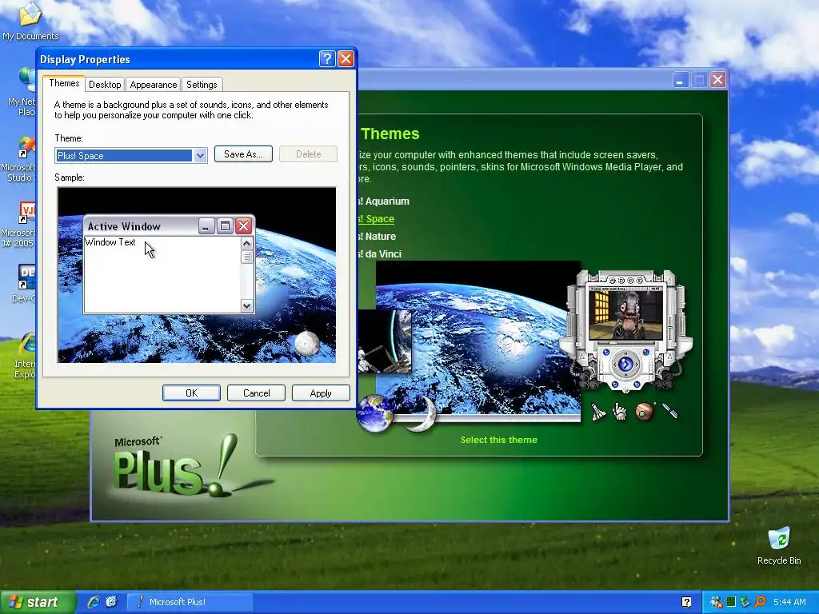Click the satellite pointer icon
Image resolution: width=819 pixels, height=614 pixels.
[669, 411]
